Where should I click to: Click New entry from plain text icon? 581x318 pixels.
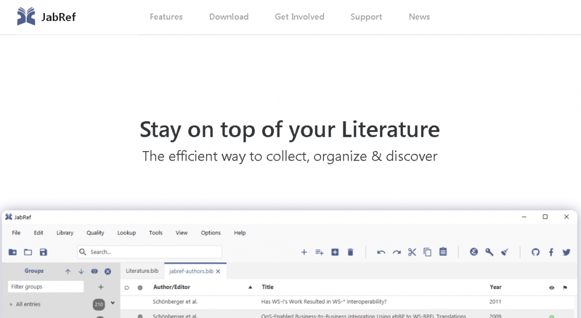(x=319, y=252)
